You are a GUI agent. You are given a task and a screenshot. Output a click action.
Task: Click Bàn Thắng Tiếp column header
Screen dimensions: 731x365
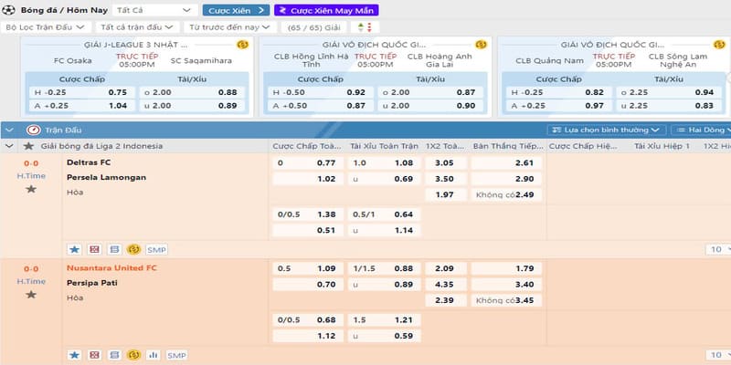(508, 146)
